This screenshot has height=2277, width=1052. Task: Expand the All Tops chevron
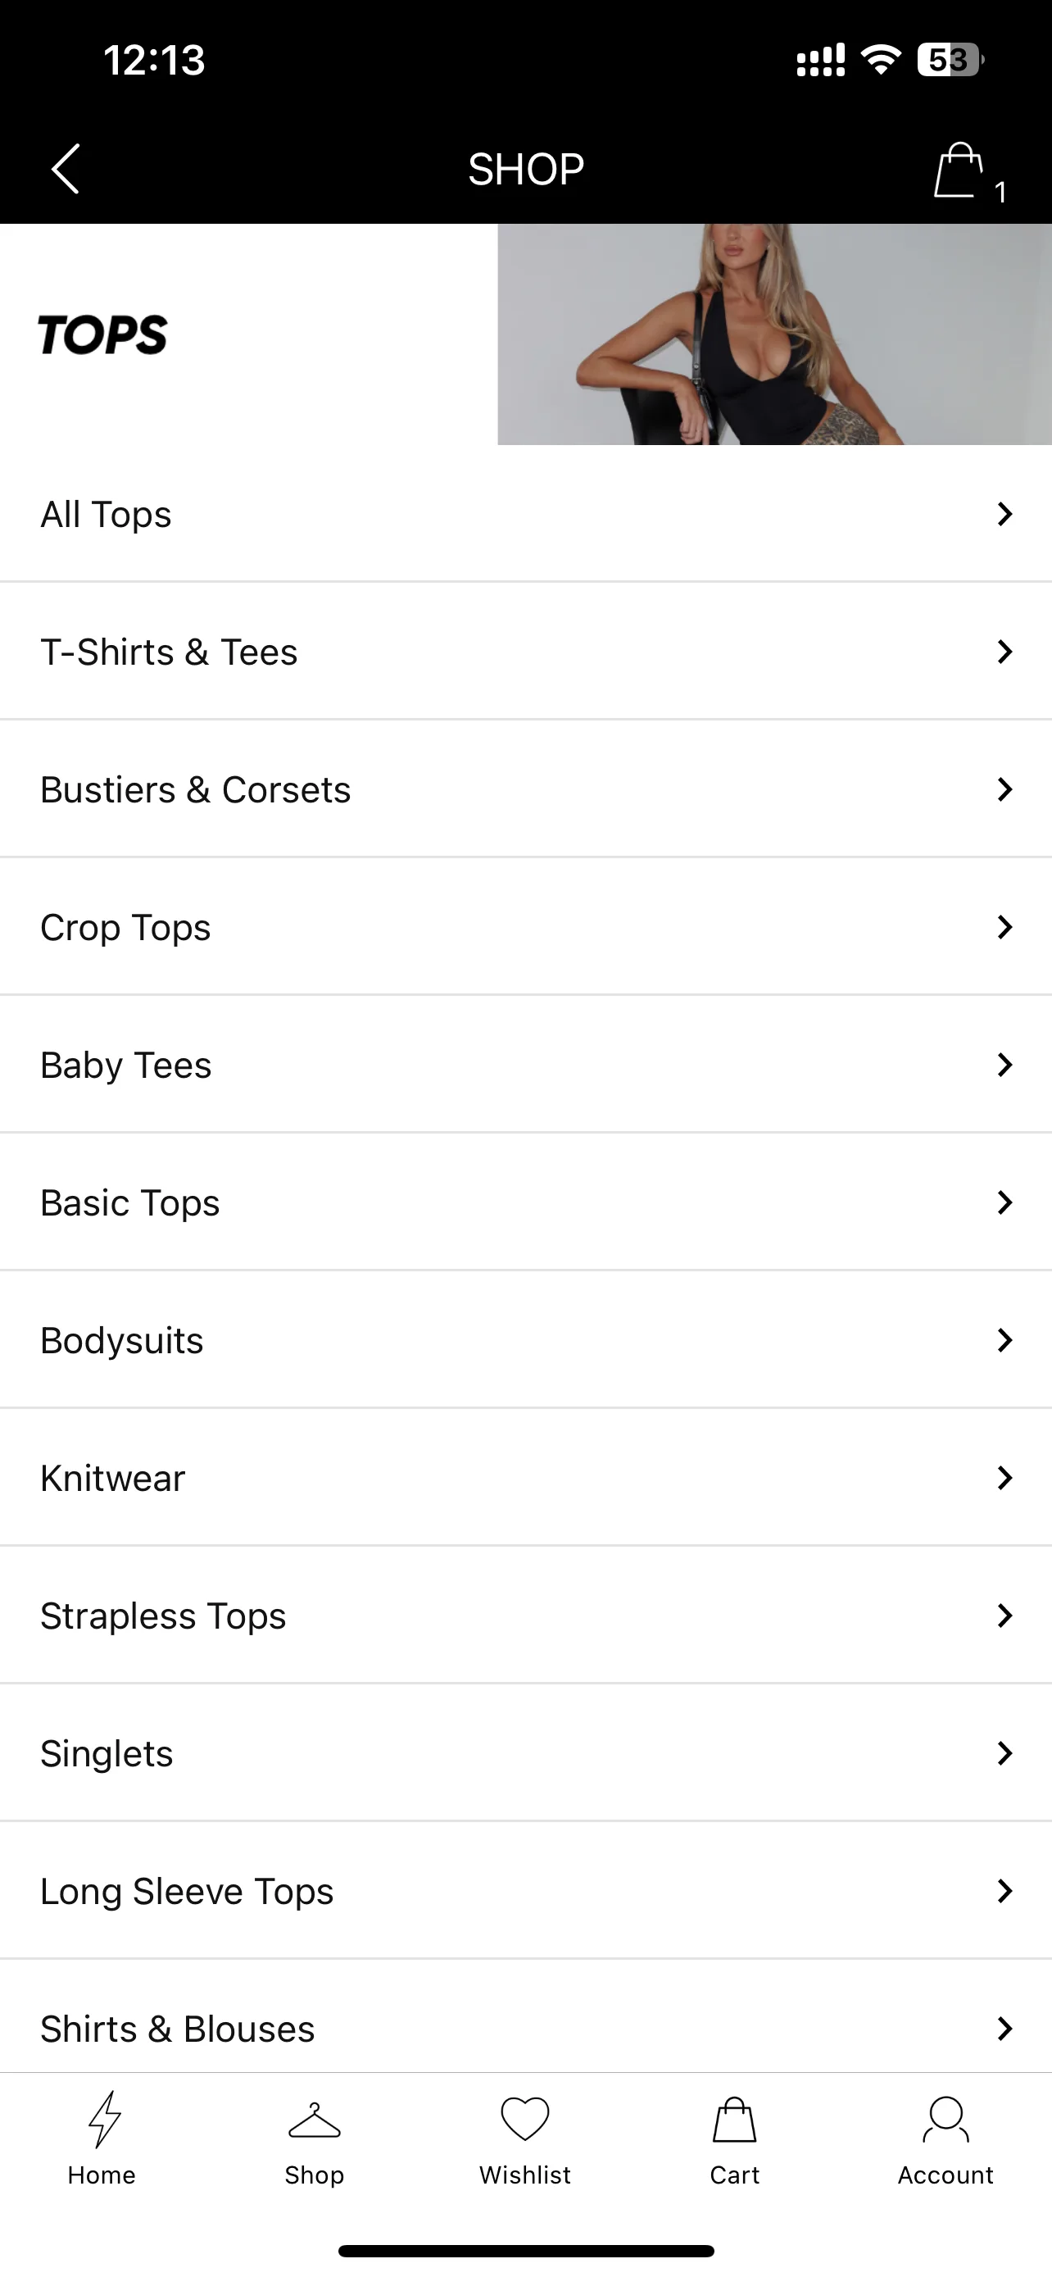coord(1004,514)
